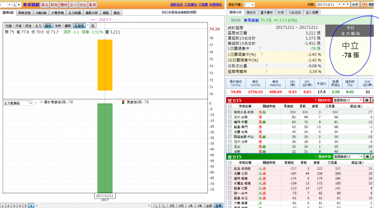379x208 pixels.
Task: Switch to the 分點K線 tab
Action: [x=41, y=13]
